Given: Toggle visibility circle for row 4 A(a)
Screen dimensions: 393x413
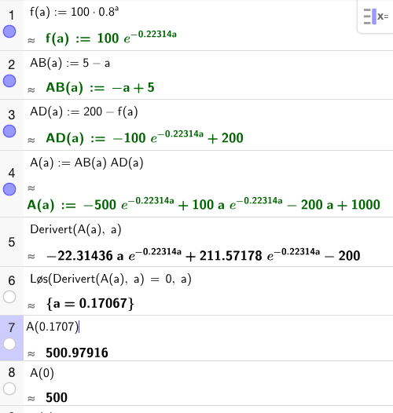Looking at the screenshot, I should tap(9, 189).
